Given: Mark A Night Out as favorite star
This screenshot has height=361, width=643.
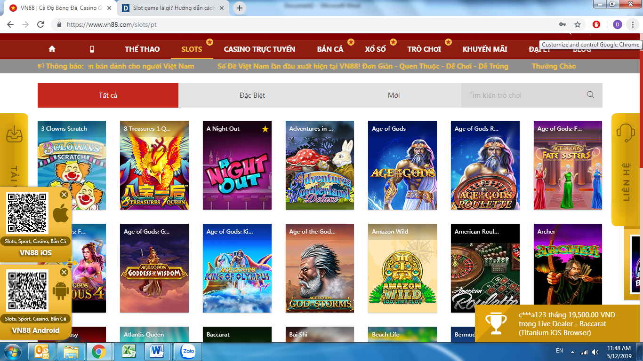Looking at the screenshot, I should point(265,129).
